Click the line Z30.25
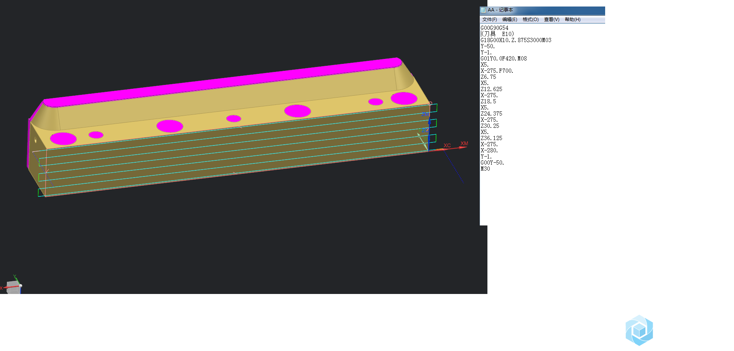The image size is (734, 351). coord(490,126)
